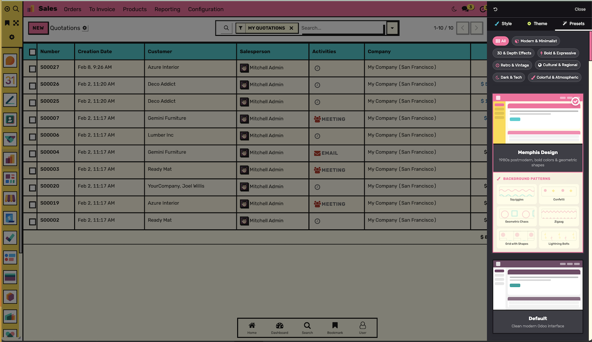Viewport: 592px width, 342px height.
Task: Open the Invoicing app icon with dollar sign
Action: click(10, 218)
